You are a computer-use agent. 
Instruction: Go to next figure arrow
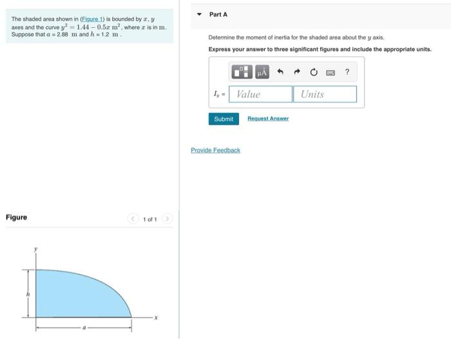tap(167, 219)
